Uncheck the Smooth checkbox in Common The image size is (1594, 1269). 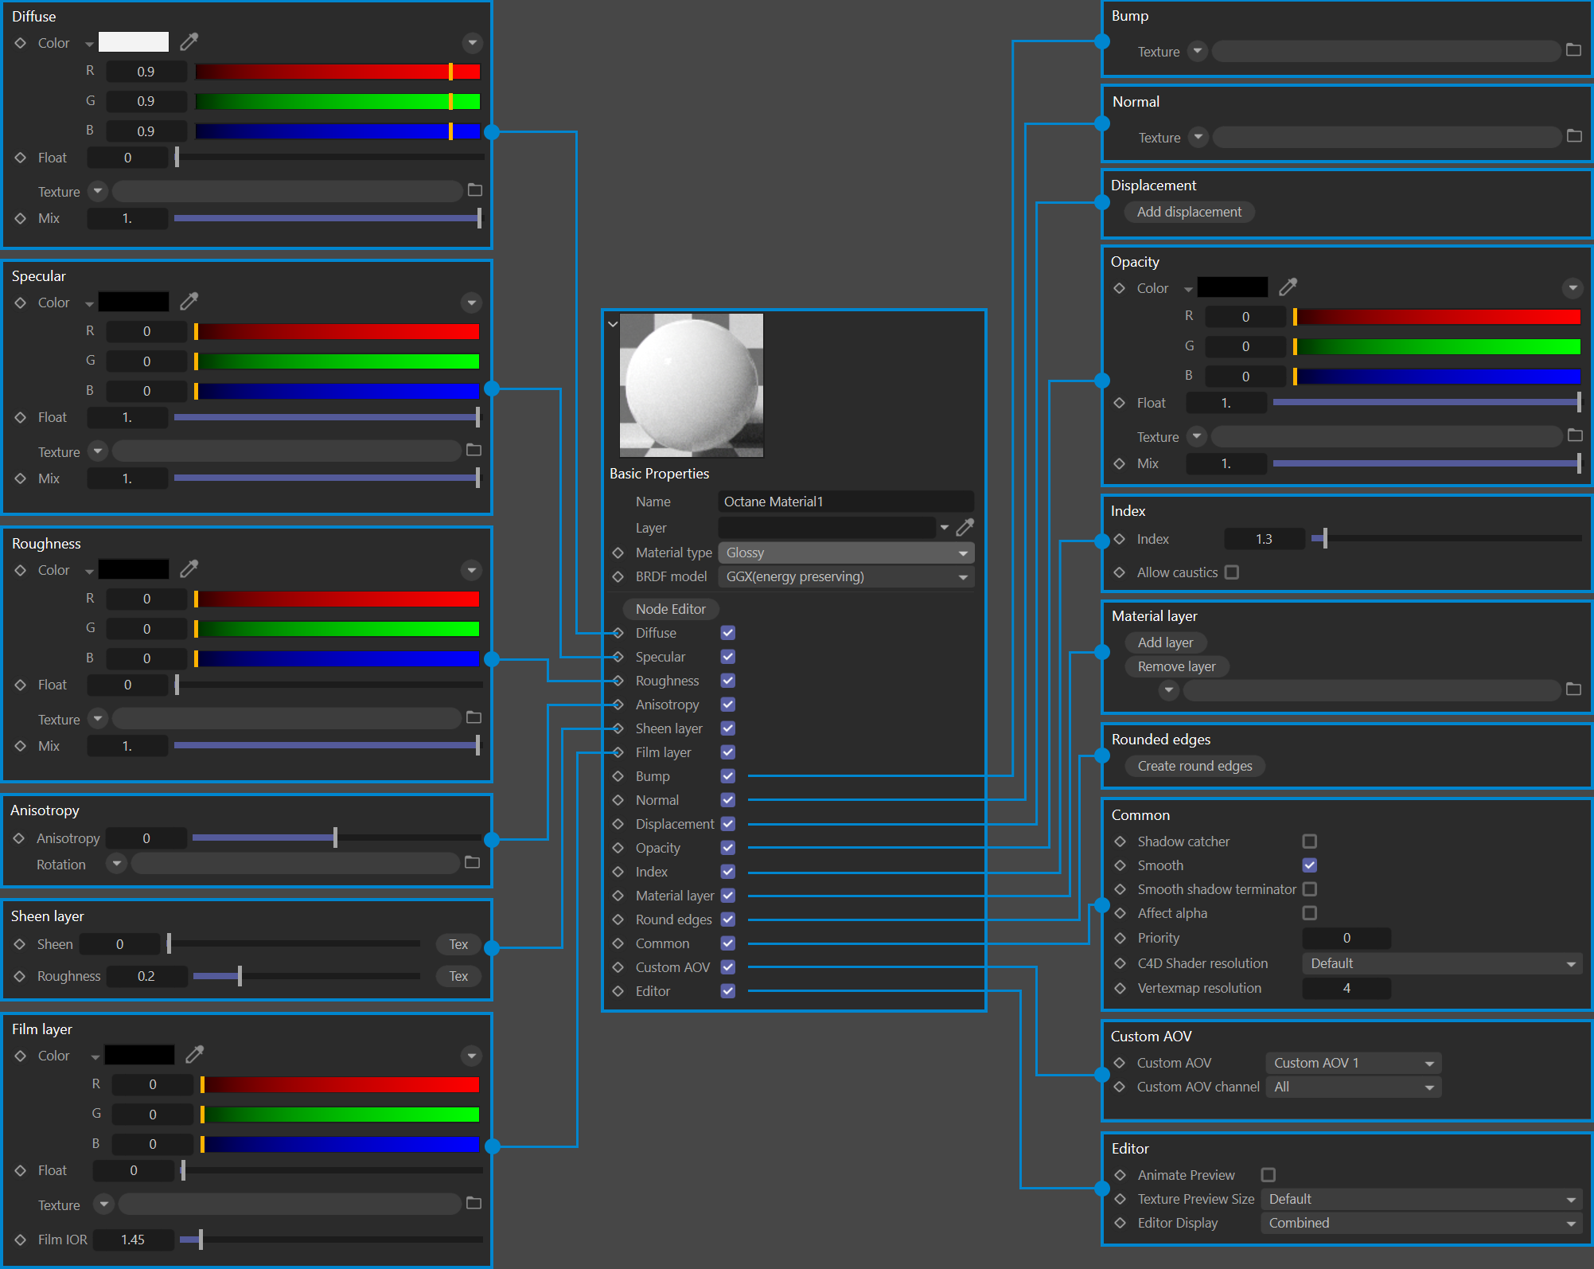point(1309,865)
